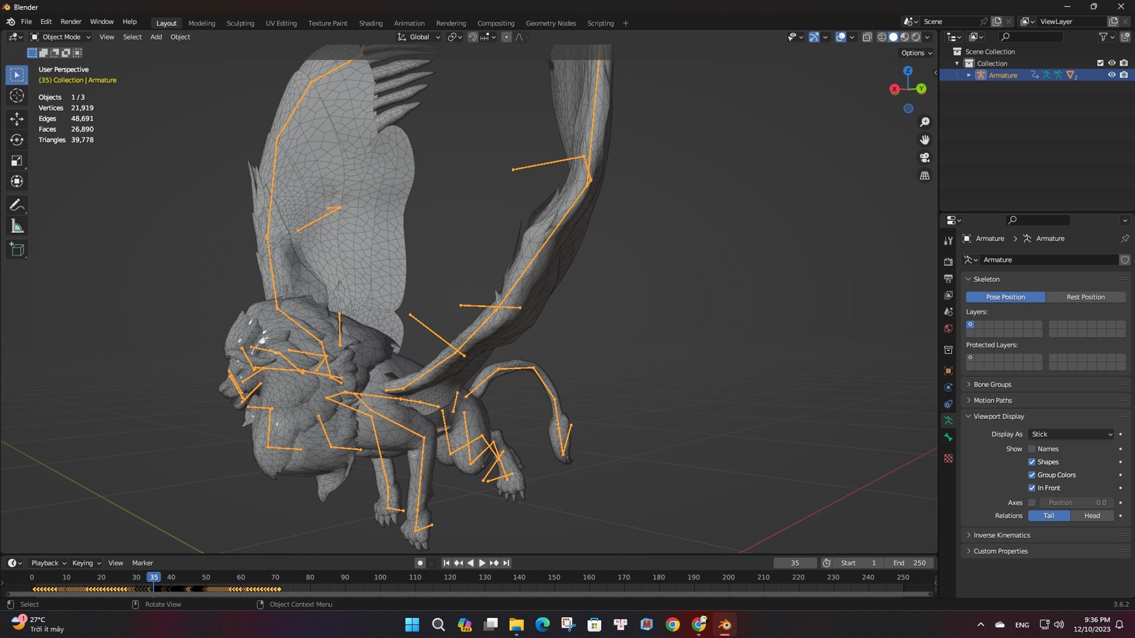
Task: Select the Measure tool
Action: (17, 226)
